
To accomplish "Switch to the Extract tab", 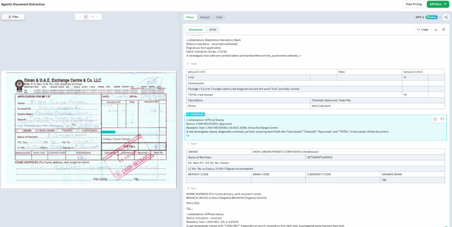I will click(x=205, y=17).
